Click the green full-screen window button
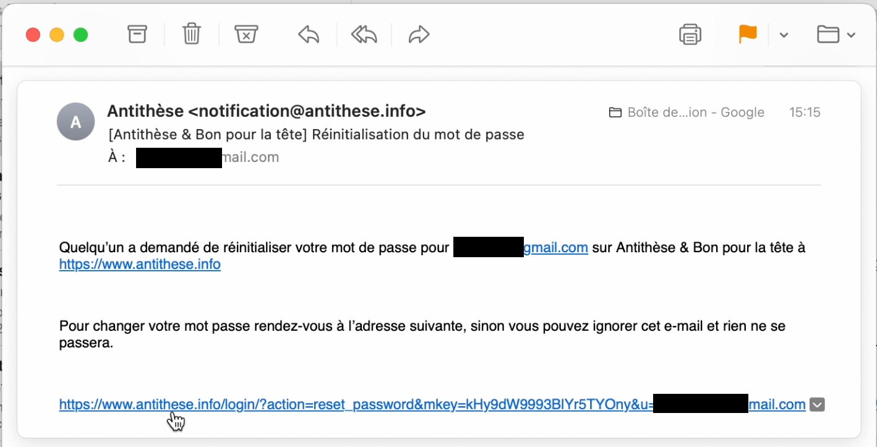877x447 pixels. tap(80, 35)
